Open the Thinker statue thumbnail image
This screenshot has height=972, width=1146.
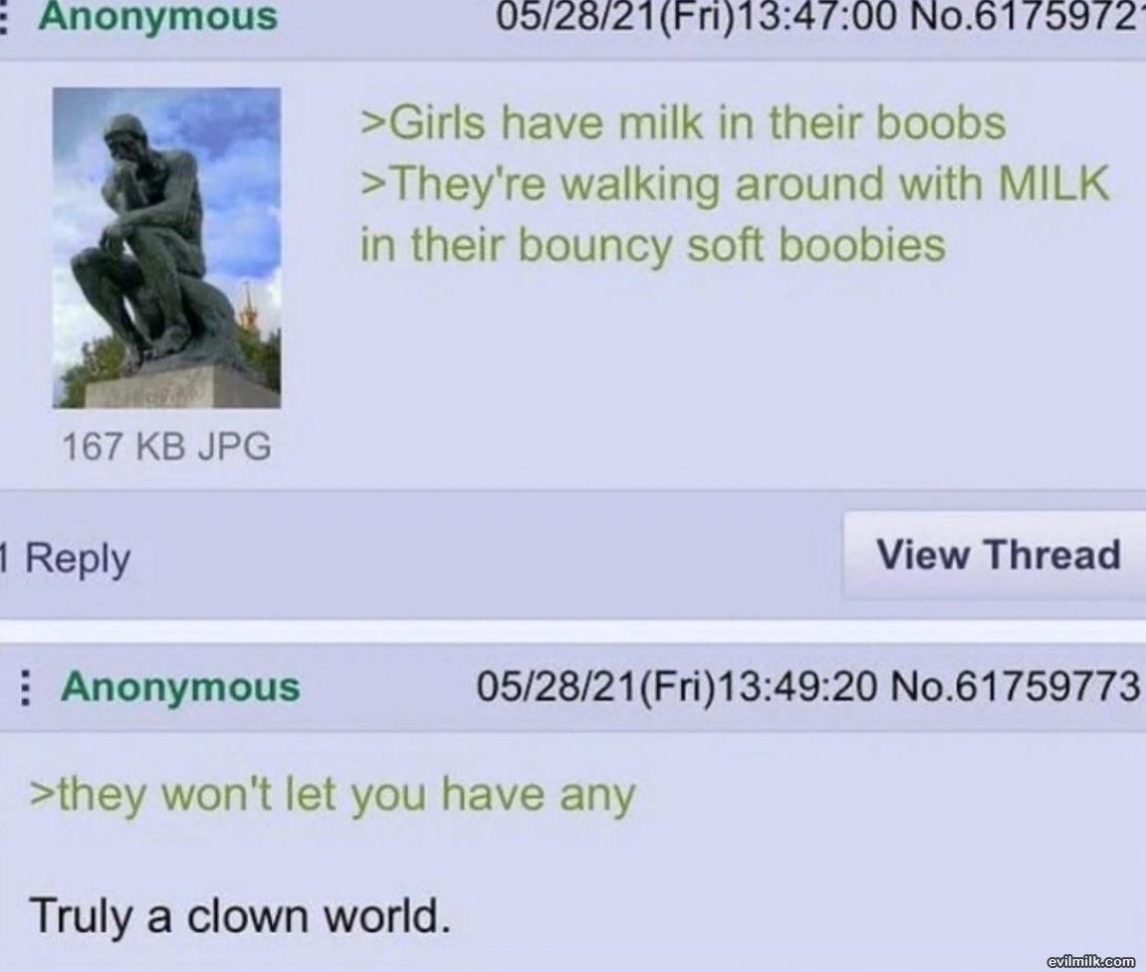[166, 248]
